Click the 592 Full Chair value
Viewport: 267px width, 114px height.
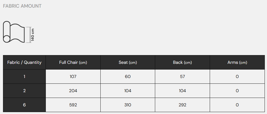tap(73, 105)
